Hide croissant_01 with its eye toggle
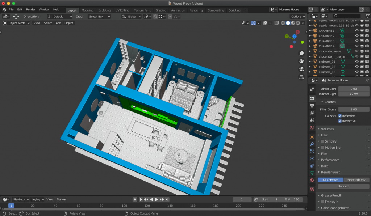The height and width of the screenshot is (216, 371). point(357,62)
